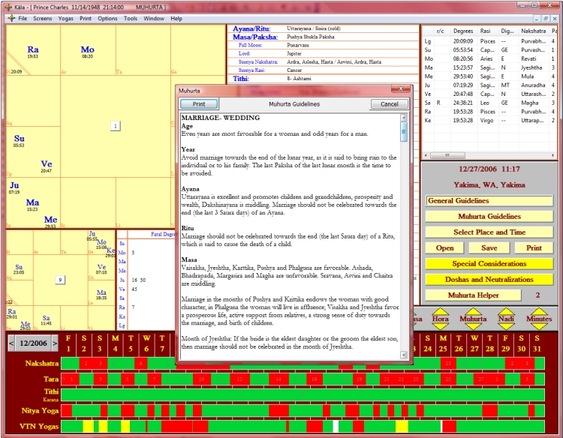Image resolution: width=563 pixels, height=438 pixels.
Task: Click the chart number 1 box in main chart
Action: coord(116,126)
